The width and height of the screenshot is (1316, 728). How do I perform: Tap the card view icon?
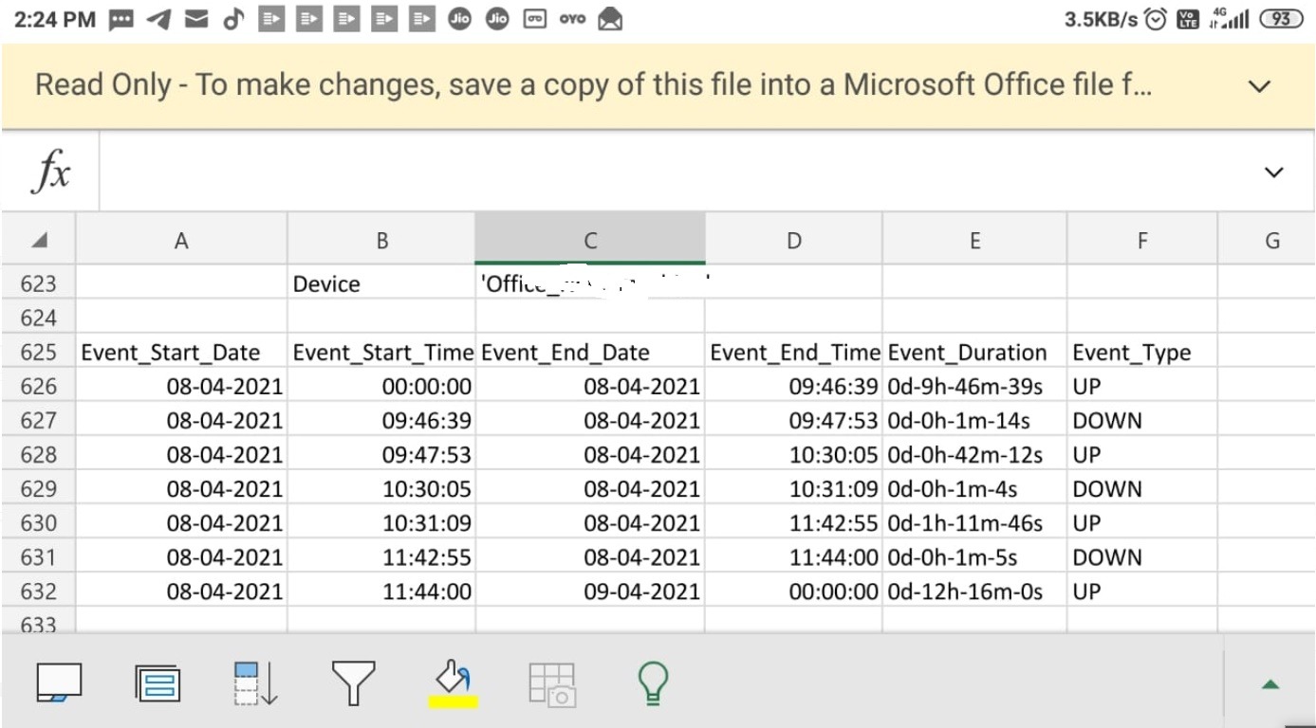pyautogui.click(x=158, y=682)
